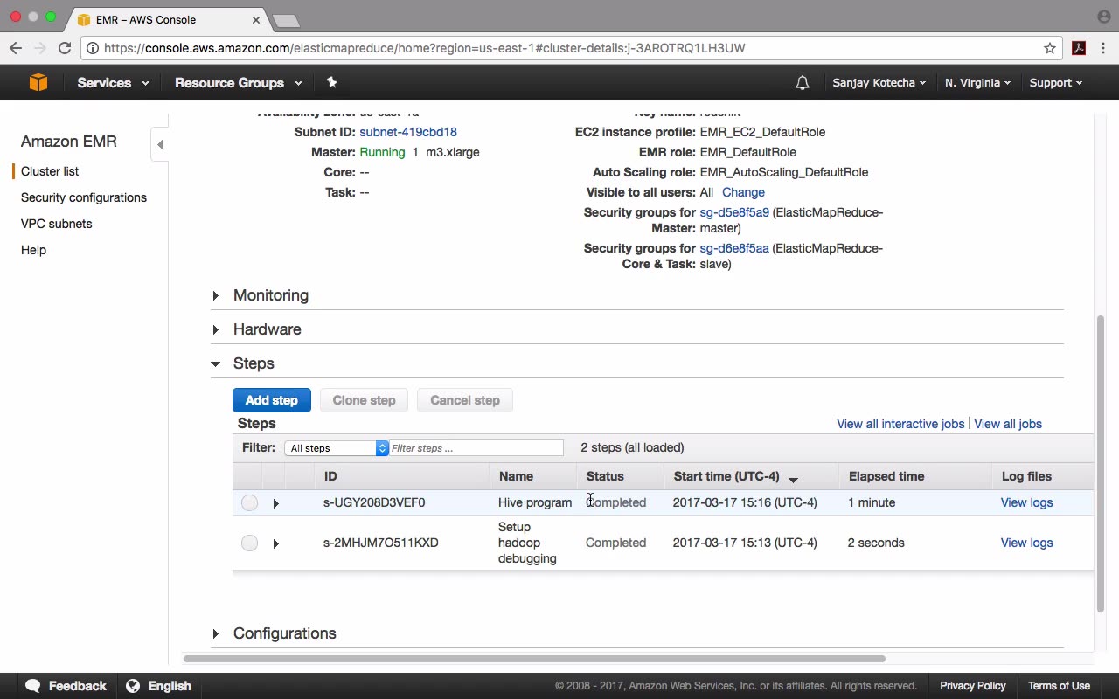
Task: Open security group sg-d5e8f5a9 link
Action: 734,212
